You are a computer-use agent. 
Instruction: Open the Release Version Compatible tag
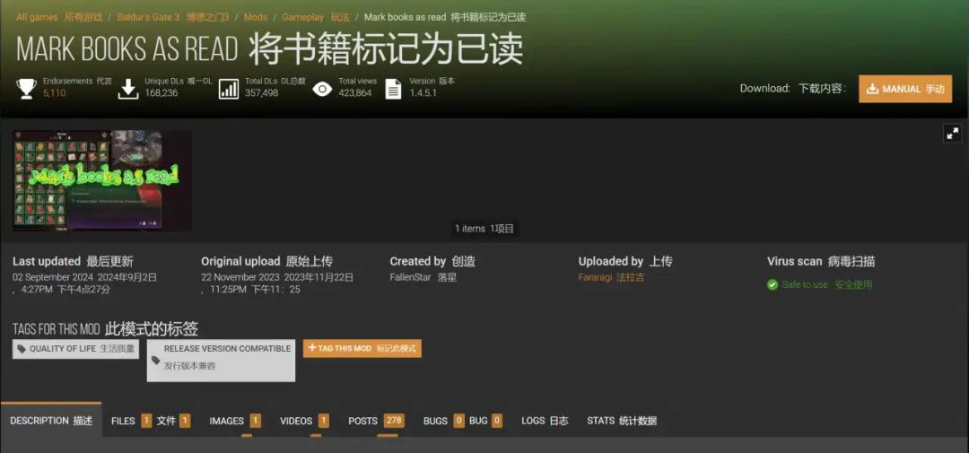coord(221,361)
